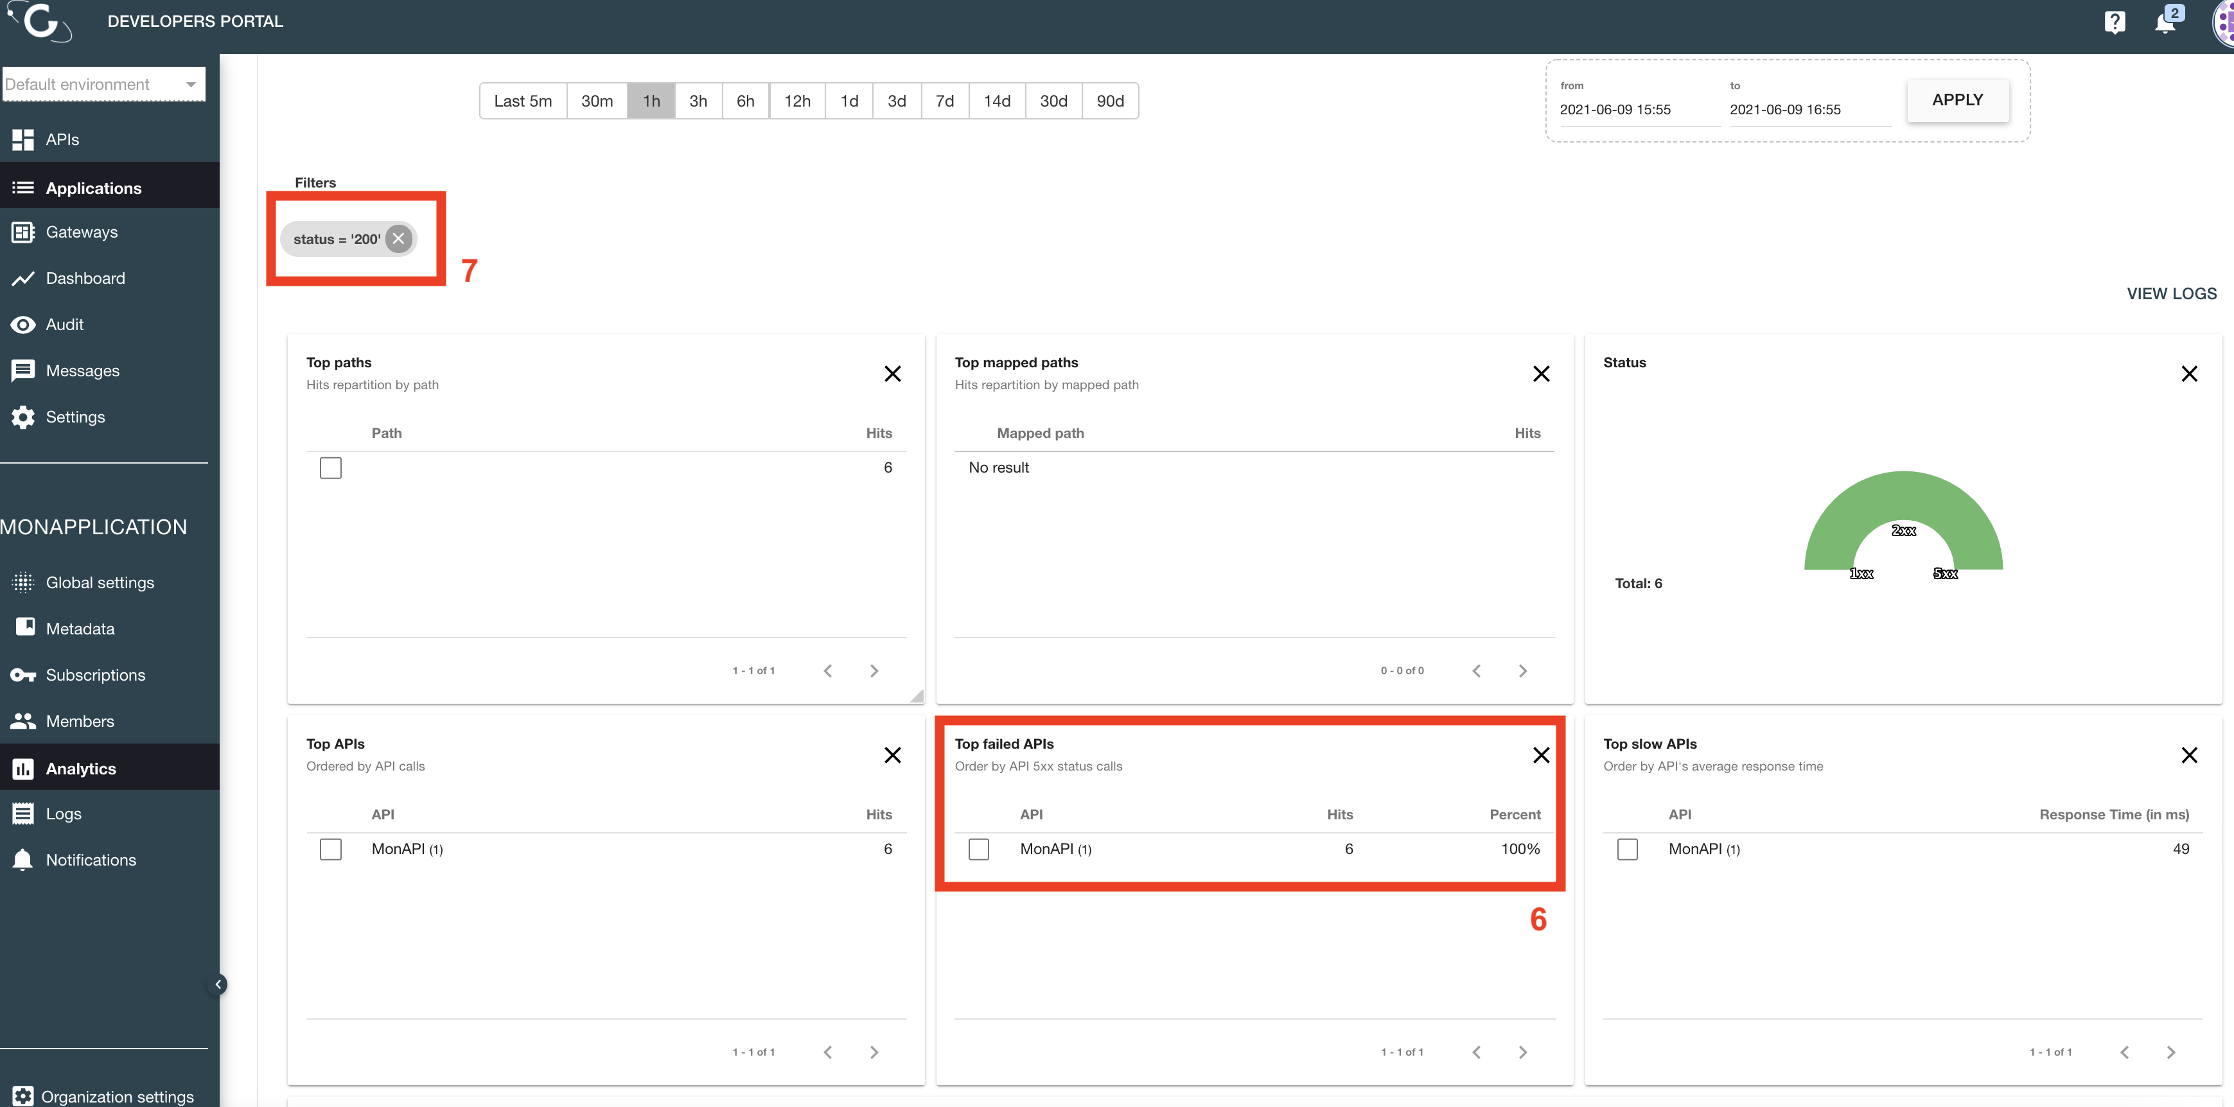
Task: Open Notifications in the sidebar
Action: (91, 859)
